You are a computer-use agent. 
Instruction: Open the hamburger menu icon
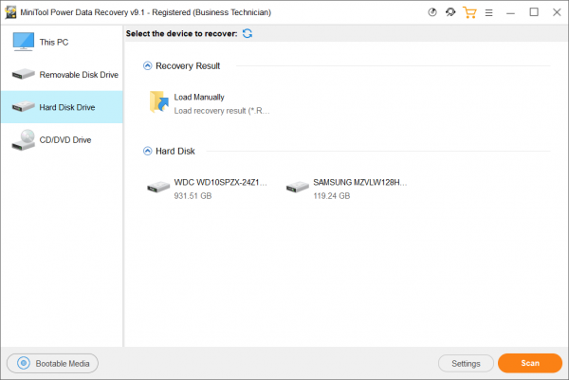(x=488, y=12)
